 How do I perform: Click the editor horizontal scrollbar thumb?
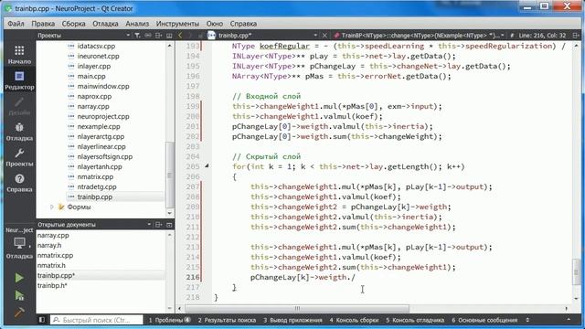297,309
